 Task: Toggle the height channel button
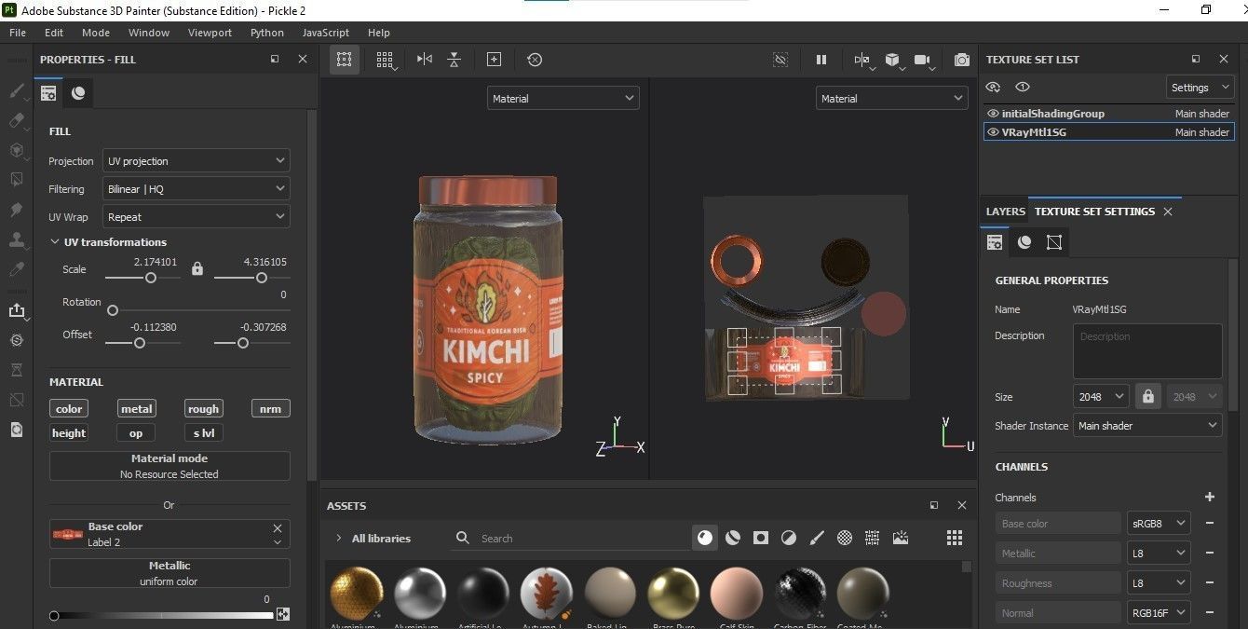(x=69, y=432)
